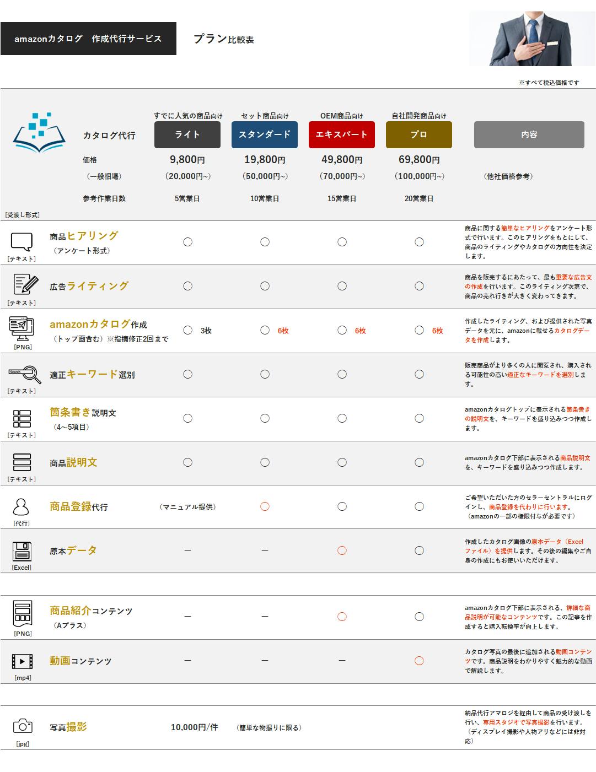
Task: Click the 商品ヒアリング row title
Action: 84,236
